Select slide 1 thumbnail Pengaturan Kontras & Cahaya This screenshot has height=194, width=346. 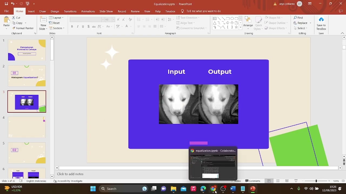[x=27, y=50]
